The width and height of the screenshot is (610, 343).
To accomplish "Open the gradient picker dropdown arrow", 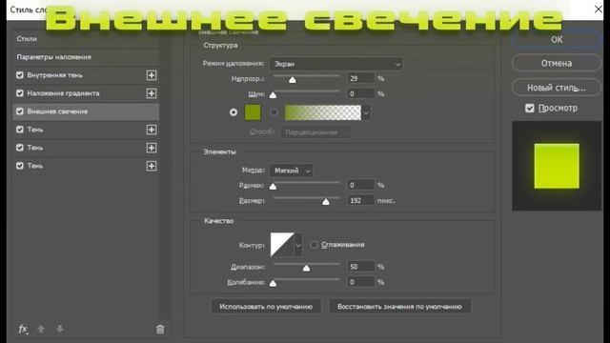I will pyautogui.click(x=366, y=112).
